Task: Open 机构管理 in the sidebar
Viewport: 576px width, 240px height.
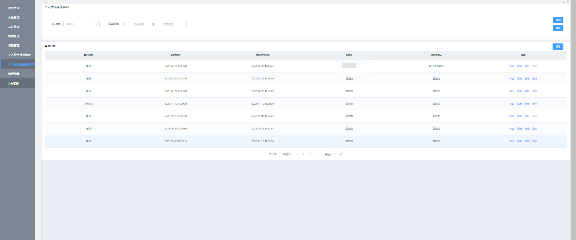Action: point(14,36)
